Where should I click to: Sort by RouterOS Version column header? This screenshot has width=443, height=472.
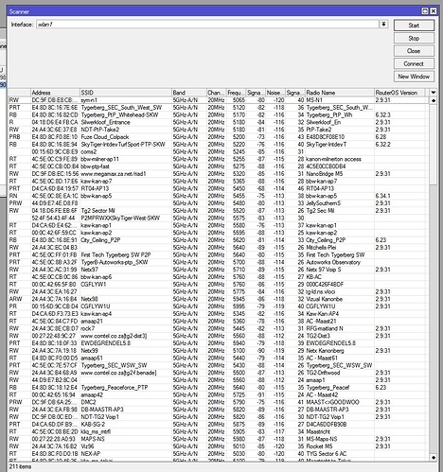click(399, 93)
